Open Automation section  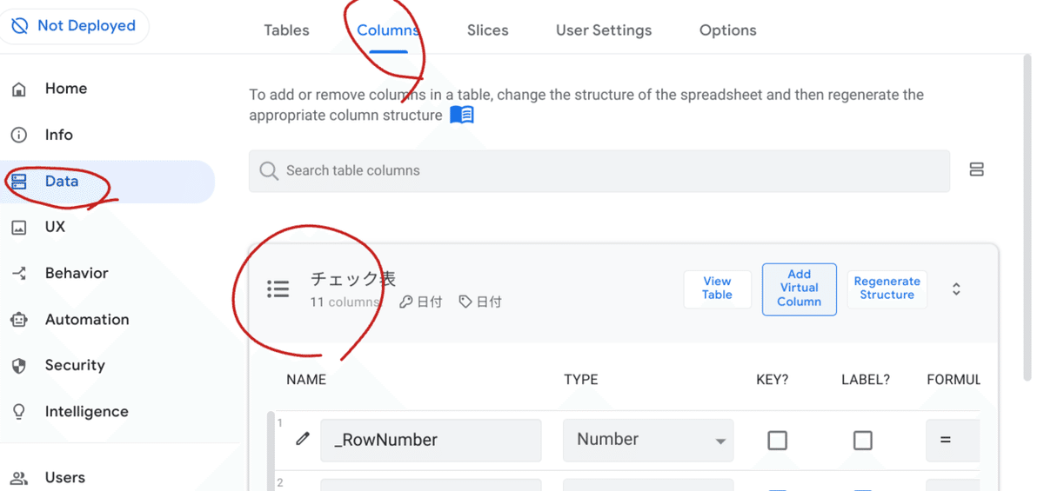[x=87, y=320]
